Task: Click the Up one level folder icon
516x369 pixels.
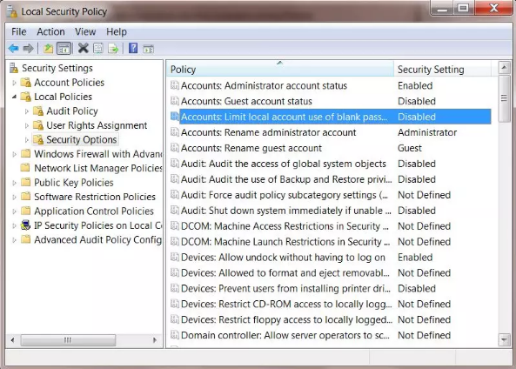Action: tap(48, 49)
